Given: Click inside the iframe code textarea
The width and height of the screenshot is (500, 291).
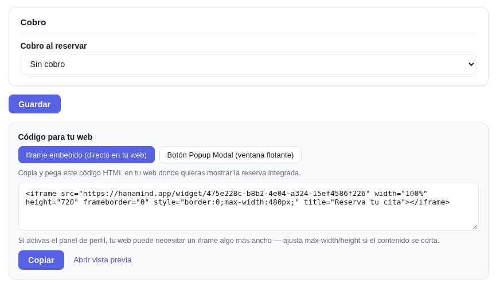Looking at the screenshot, I should pyautogui.click(x=248, y=207).
